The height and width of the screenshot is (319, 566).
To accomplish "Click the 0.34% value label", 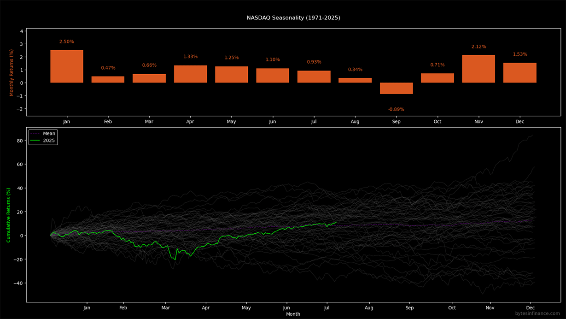I will click(355, 70).
